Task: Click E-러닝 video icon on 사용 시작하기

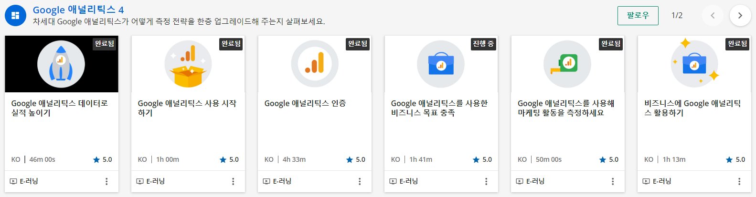Action: click(140, 181)
